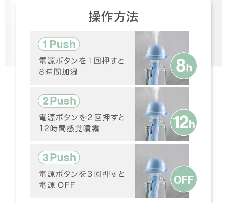Click the text 電源ボタンを2回押すと
The width and height of the screenshot is (227, 203).
point(82,117)
